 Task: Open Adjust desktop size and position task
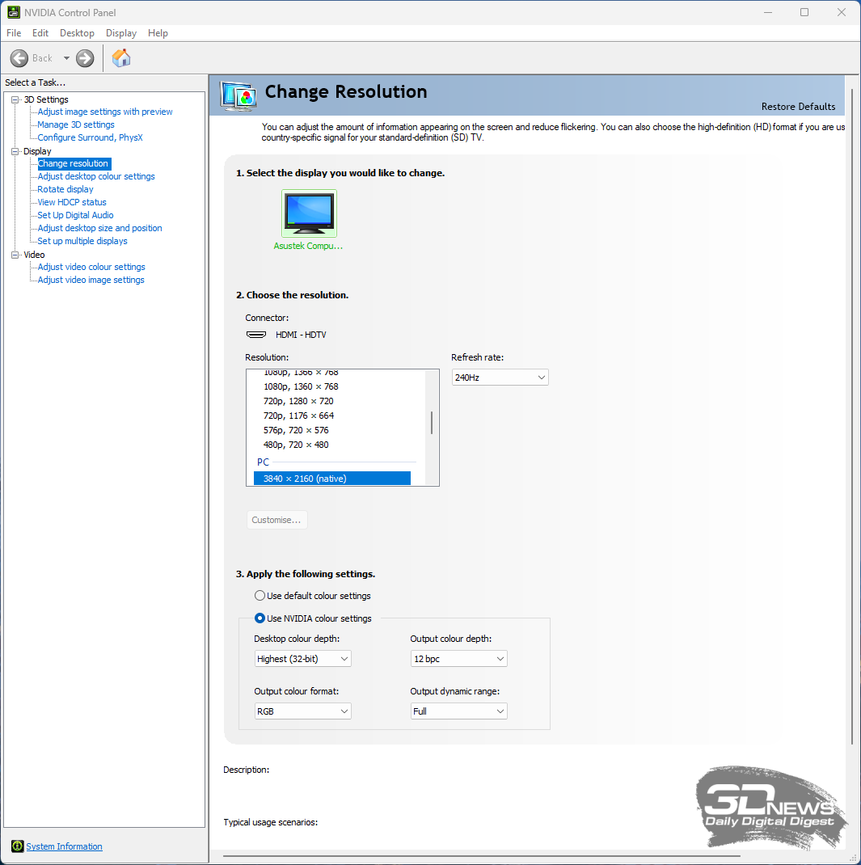tap(99, 228)
